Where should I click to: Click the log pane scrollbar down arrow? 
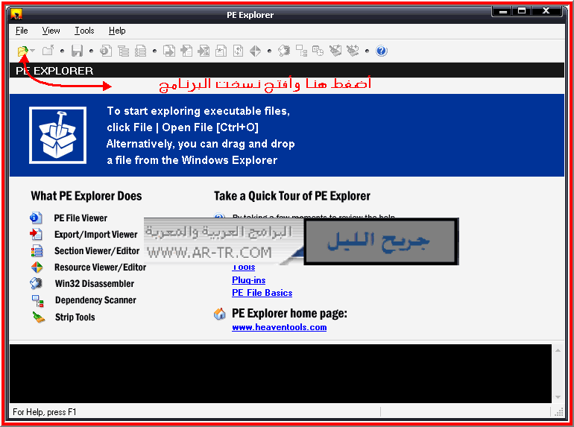pos(558,397)
